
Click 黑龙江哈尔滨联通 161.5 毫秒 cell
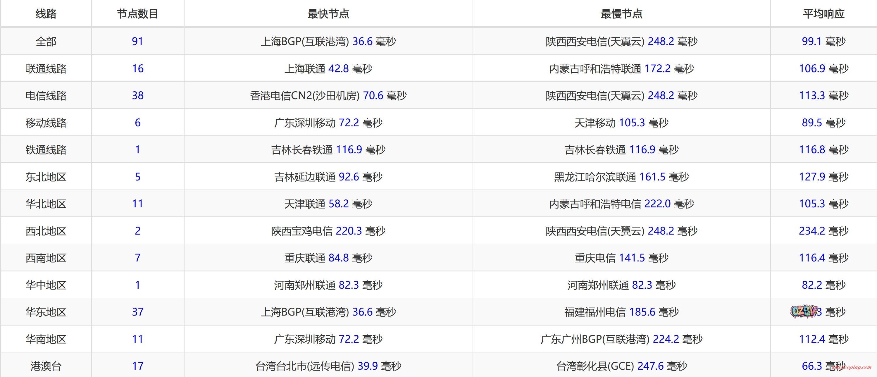point(621,177)
